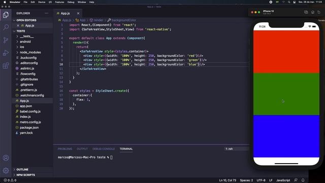Tap the blue view in the simulator
Screen dimensions: 325x183
click(286, 136)
